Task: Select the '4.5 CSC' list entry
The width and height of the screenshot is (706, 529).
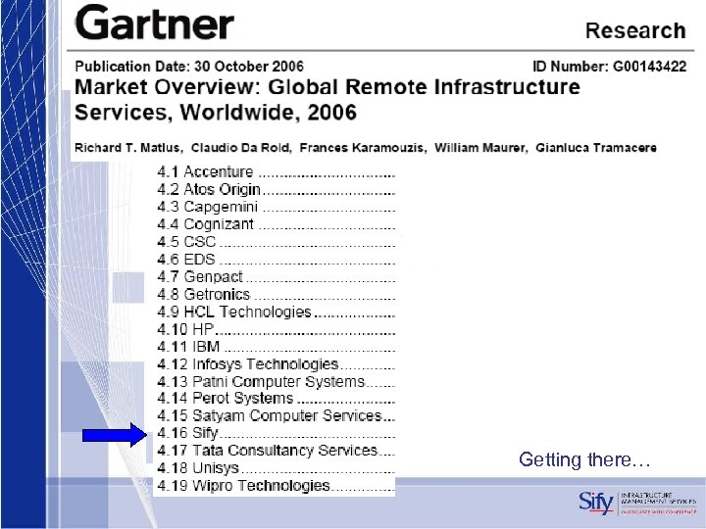Action: pyautogui.click(x=276, y=242)
